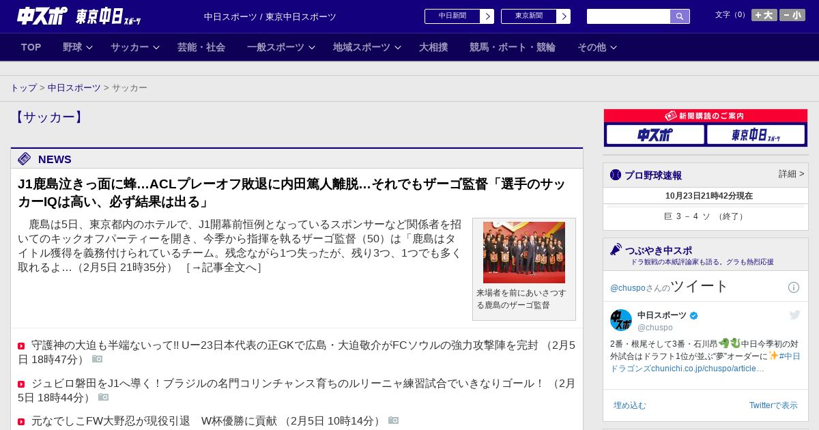Expand 野球 menu chevron
This screenshot has height=430, width=819.
point(89,48)
